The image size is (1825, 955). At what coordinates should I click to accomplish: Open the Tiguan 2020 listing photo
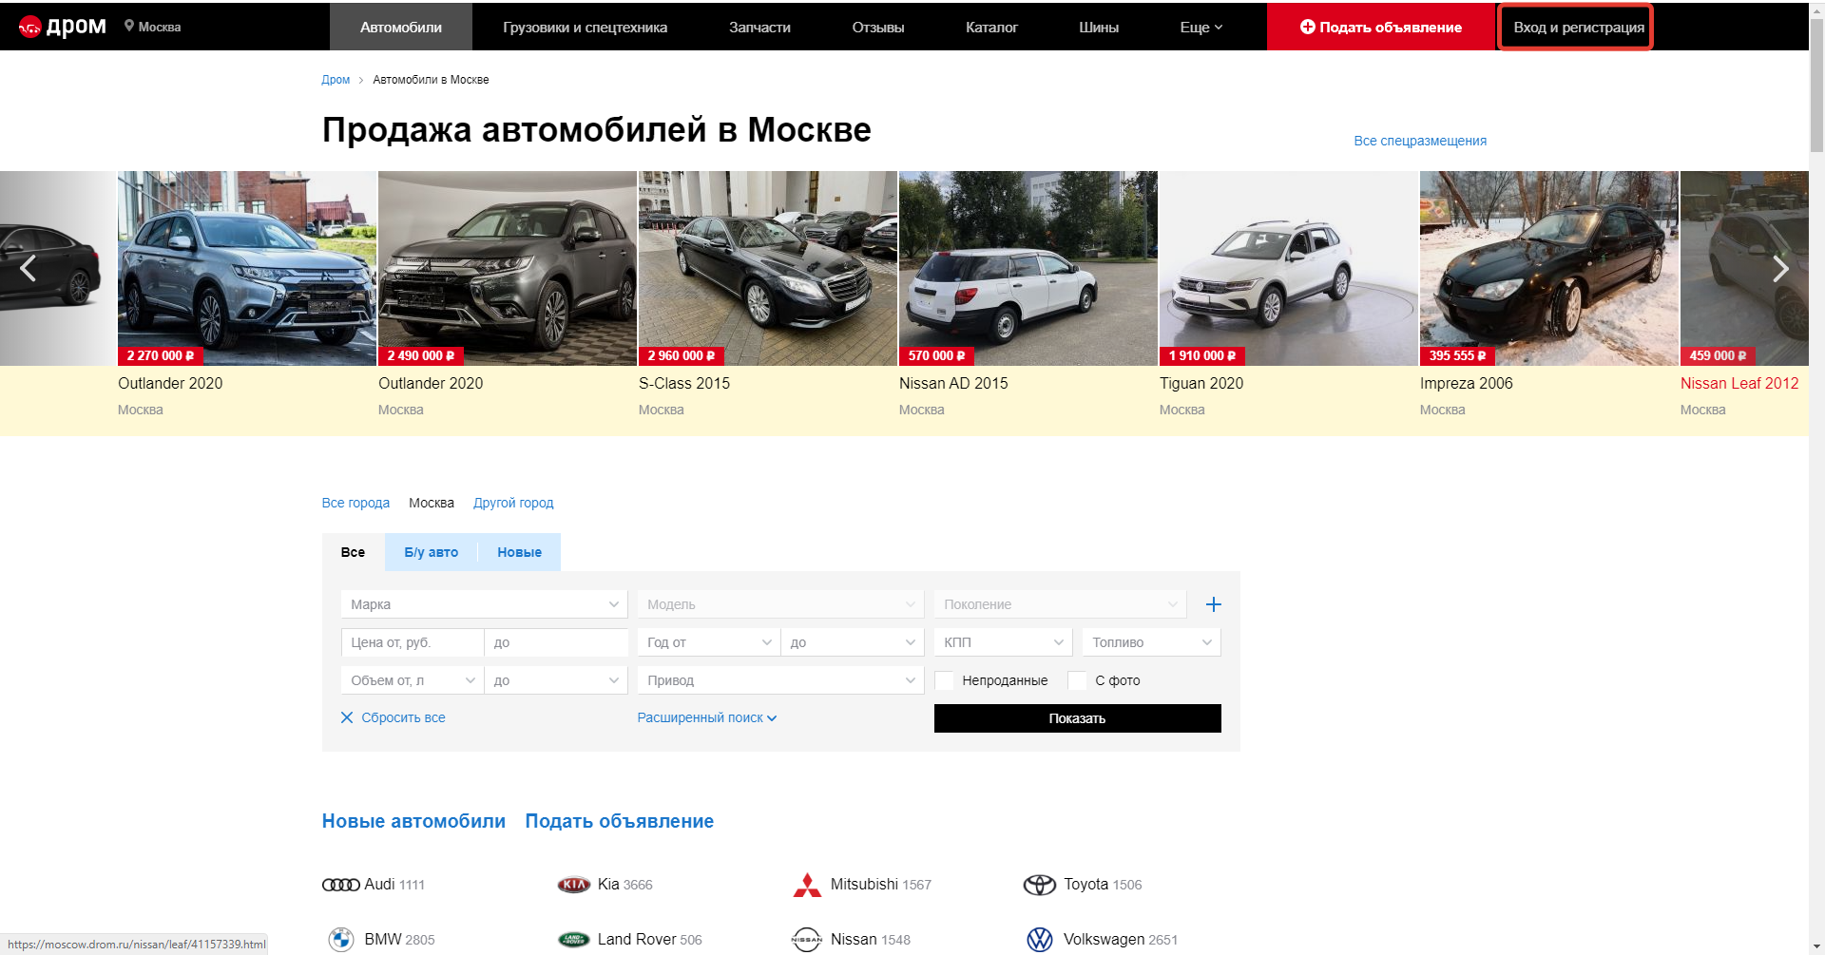click(1289, 268)
